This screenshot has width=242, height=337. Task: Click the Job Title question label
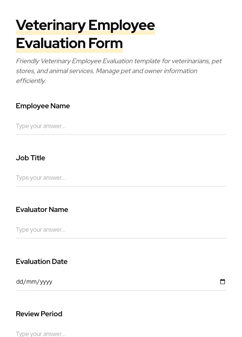(30, 158)
